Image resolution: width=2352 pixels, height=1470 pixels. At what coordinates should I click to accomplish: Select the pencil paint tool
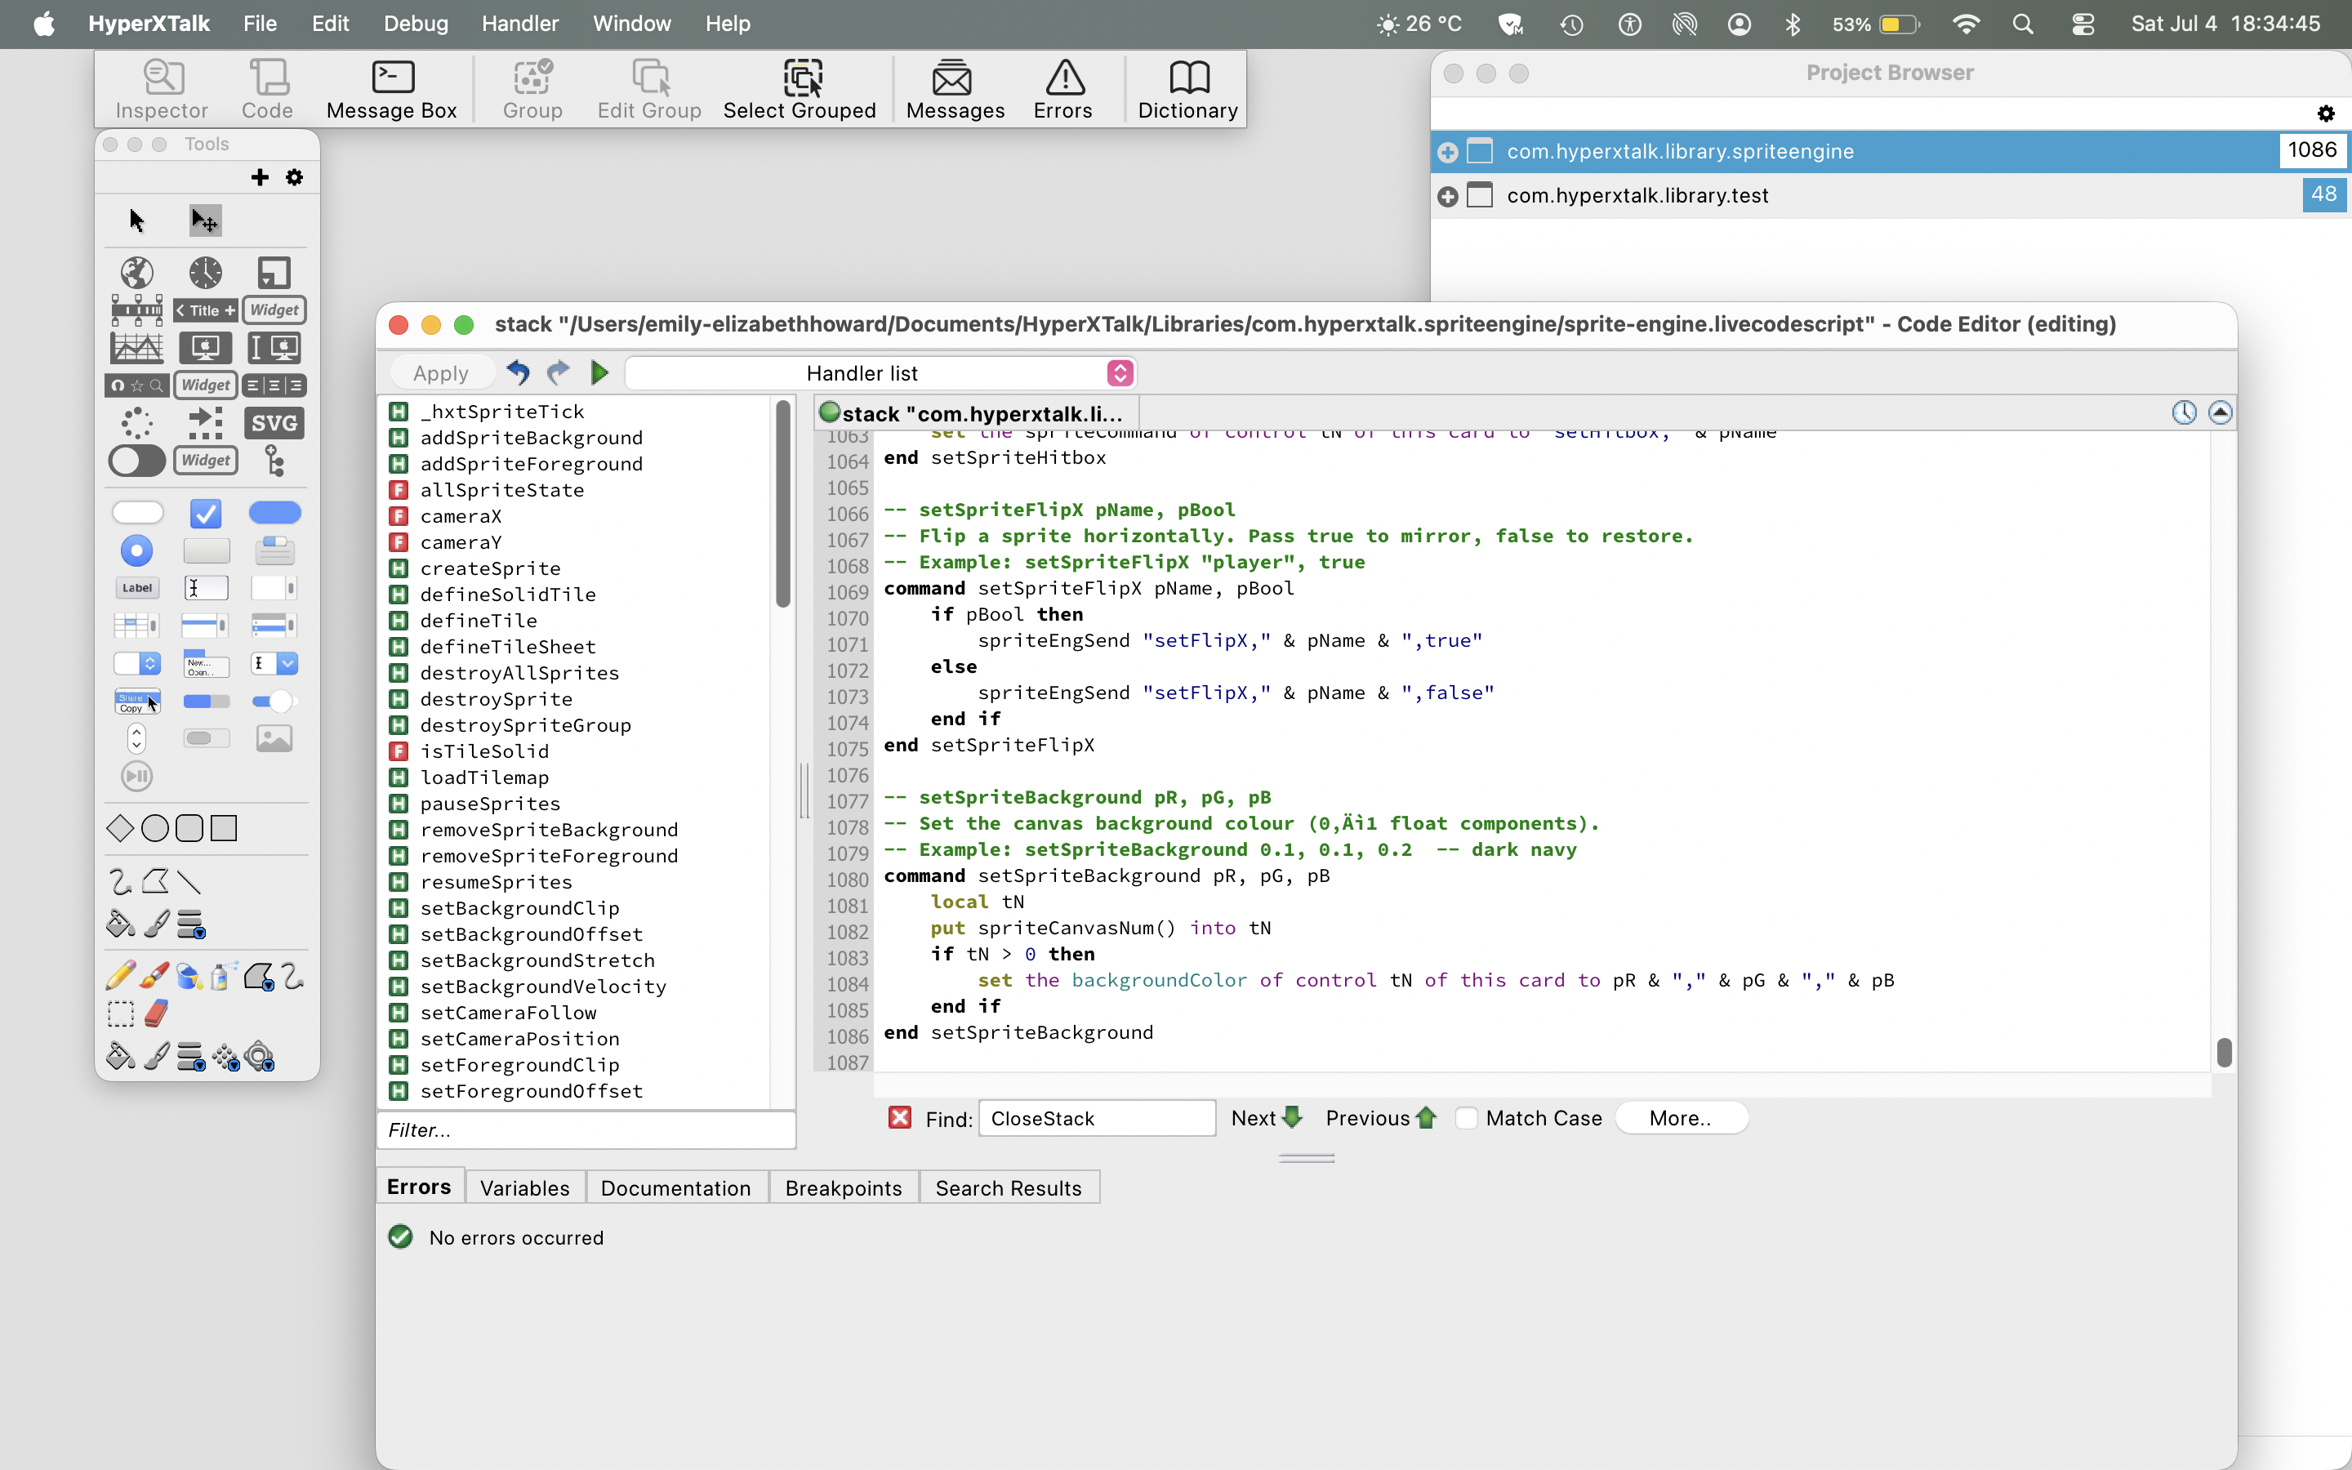coord(121,975)
